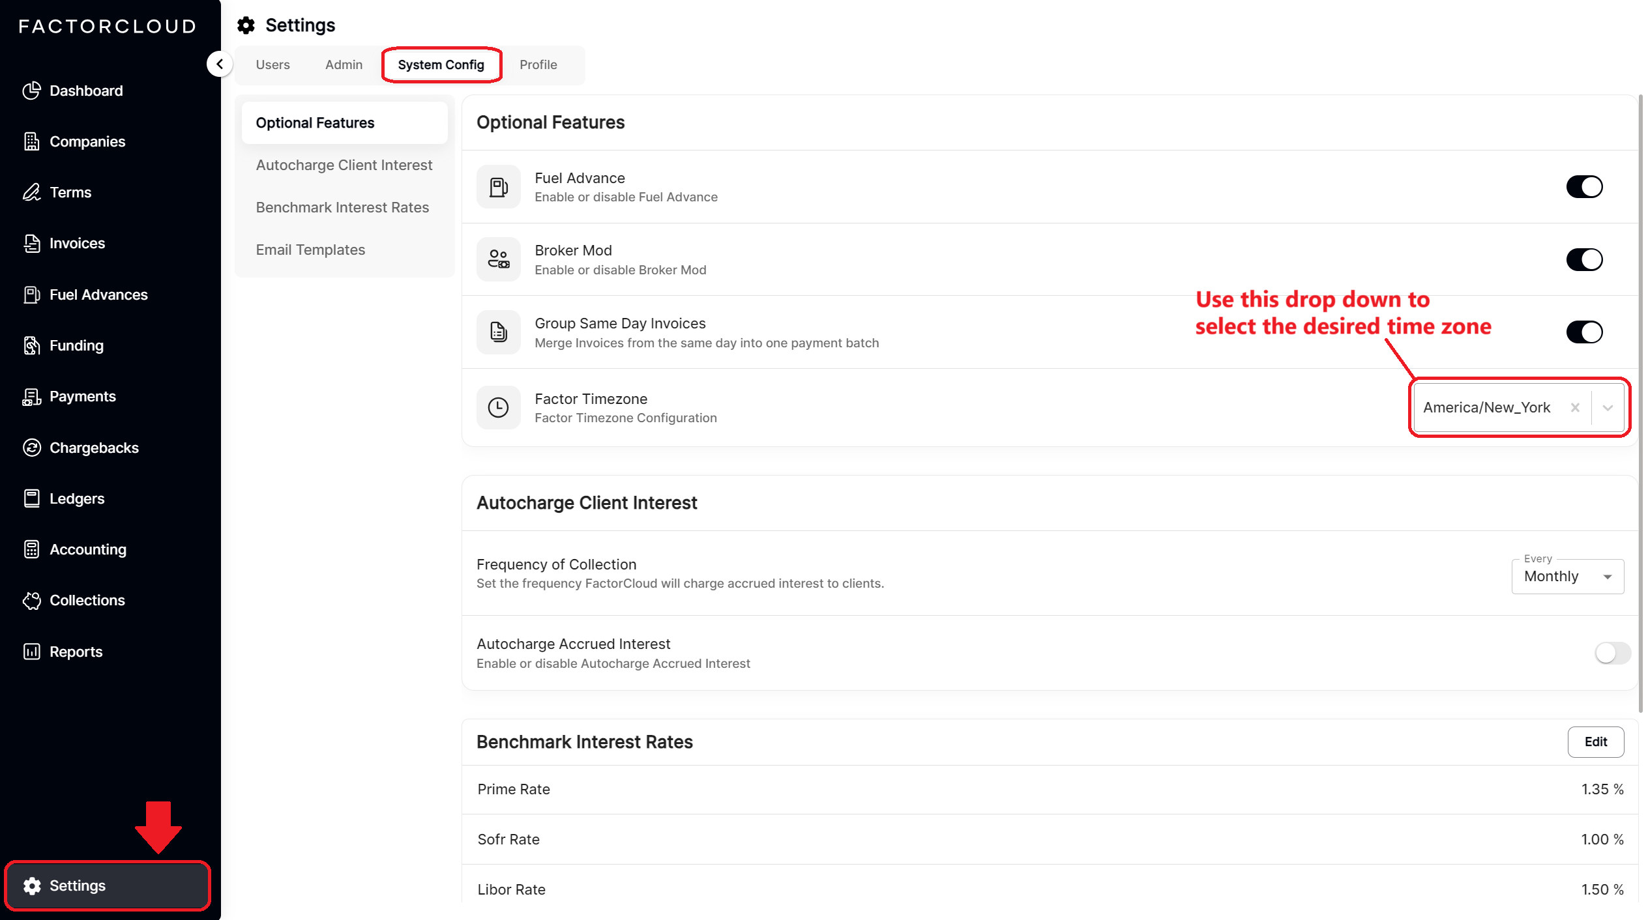Open the Ledgers sidebar icon
Viewport: 1648px width, 920px height.
coord(32,498)
